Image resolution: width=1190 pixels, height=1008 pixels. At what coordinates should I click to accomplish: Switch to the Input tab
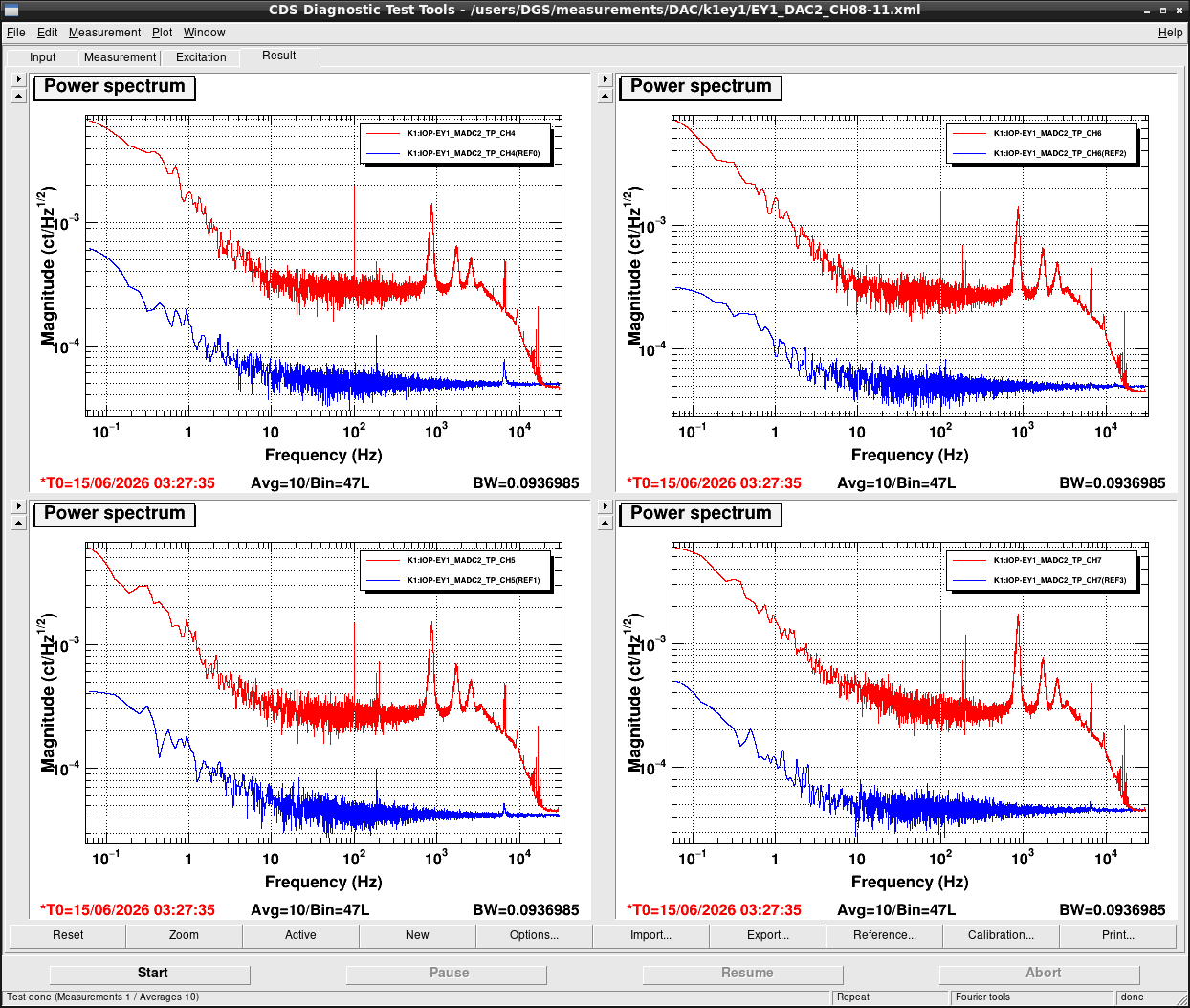(x=42, y=57)
